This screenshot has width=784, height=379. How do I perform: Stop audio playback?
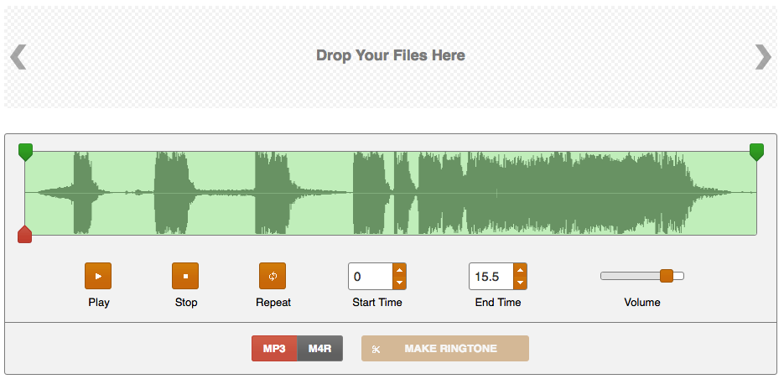185,276
